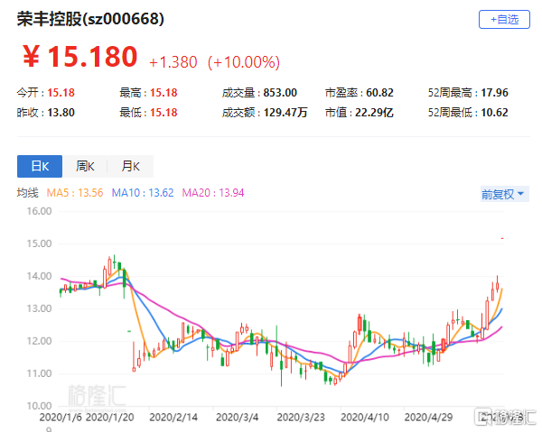The height and width of the screenshot is (432, 542).
Task: Click the 13.00 y-axis price label
Action: tap(39, 308)
